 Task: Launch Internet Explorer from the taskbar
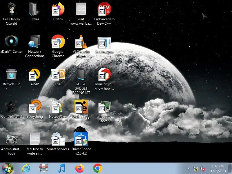coord(26,168)
